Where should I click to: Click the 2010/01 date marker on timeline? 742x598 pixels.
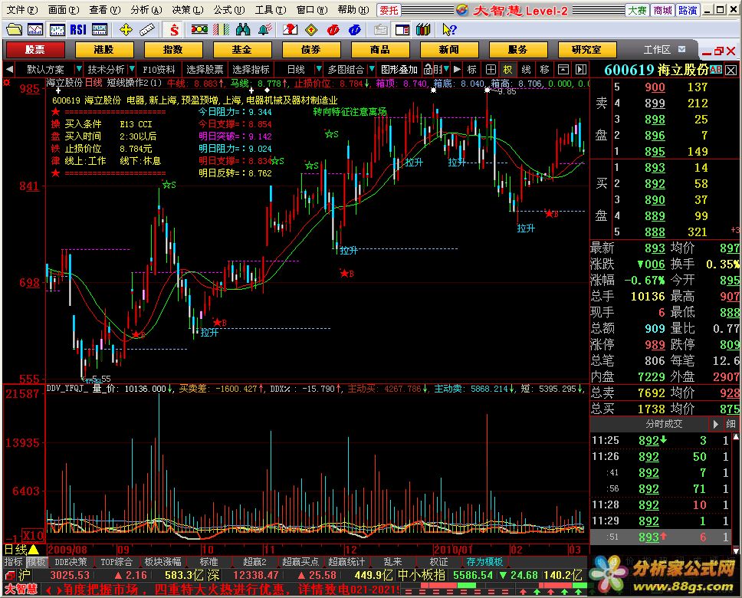453,550
